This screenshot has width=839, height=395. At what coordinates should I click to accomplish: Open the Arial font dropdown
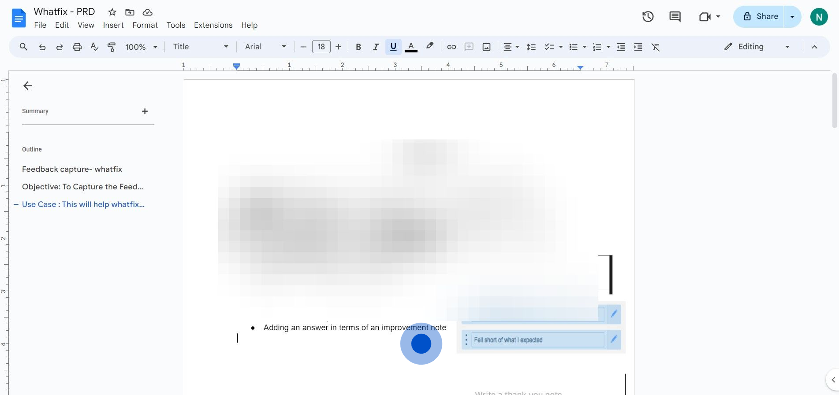click(x=265, y=47)
